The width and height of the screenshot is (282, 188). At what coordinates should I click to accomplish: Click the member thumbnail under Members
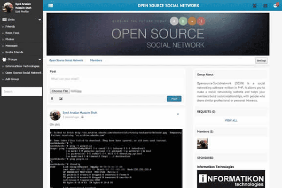pyautogui.click(x=202, y=143)
